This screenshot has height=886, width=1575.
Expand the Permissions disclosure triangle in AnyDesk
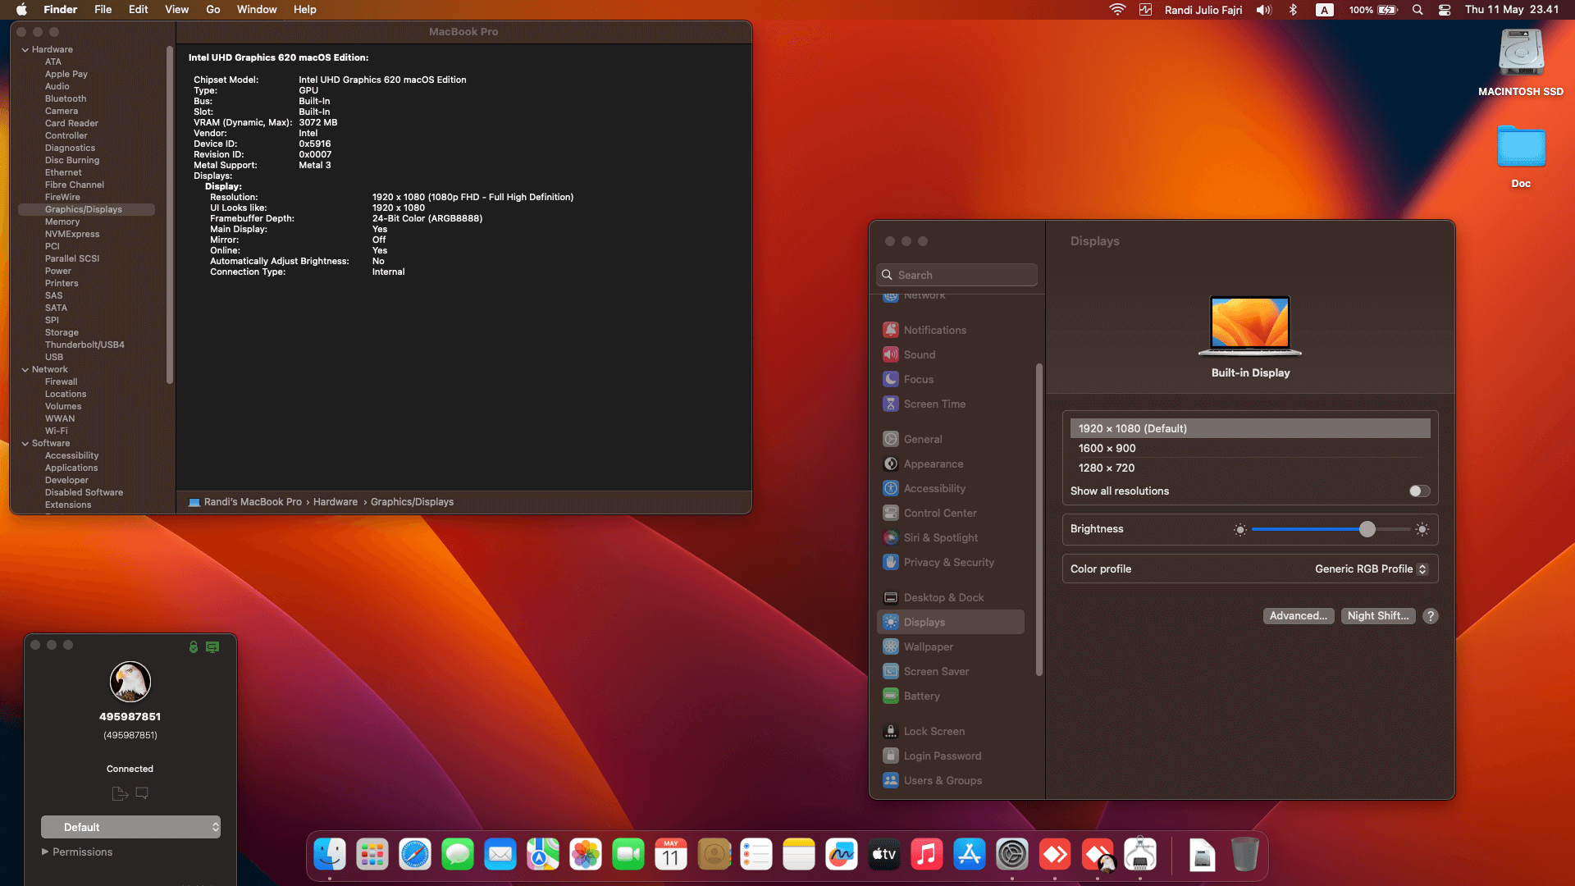pyautogui.click(x=45, y=852)
